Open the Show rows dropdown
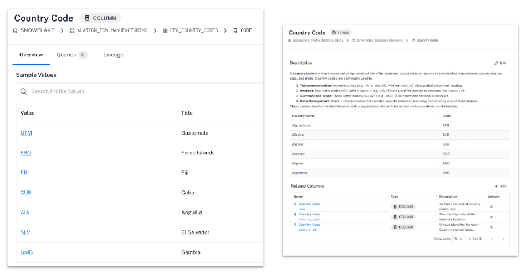Viewport: 527px width, 274px height. (458, 239)
